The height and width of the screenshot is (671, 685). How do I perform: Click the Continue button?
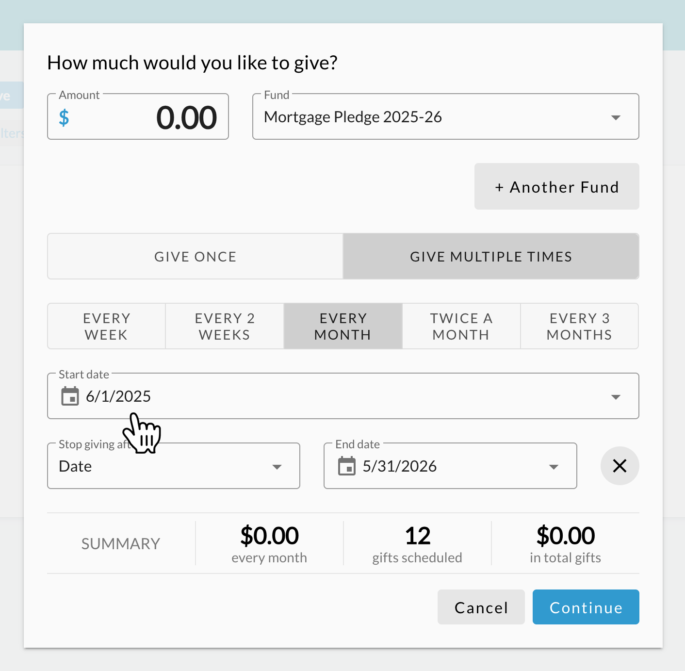coord(586,607)
